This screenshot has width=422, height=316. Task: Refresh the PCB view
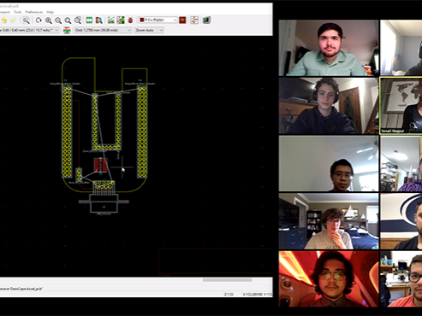click(x=39, y=20)
